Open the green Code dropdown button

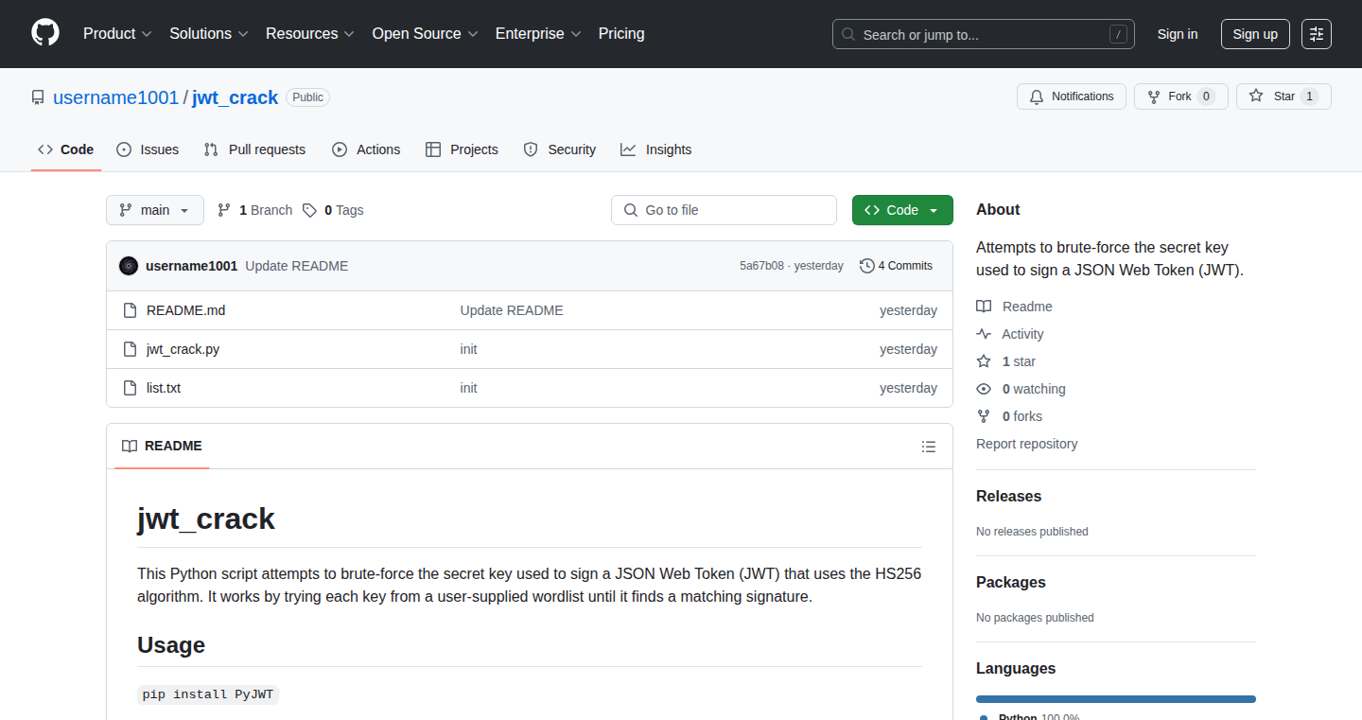coord(902,210)
